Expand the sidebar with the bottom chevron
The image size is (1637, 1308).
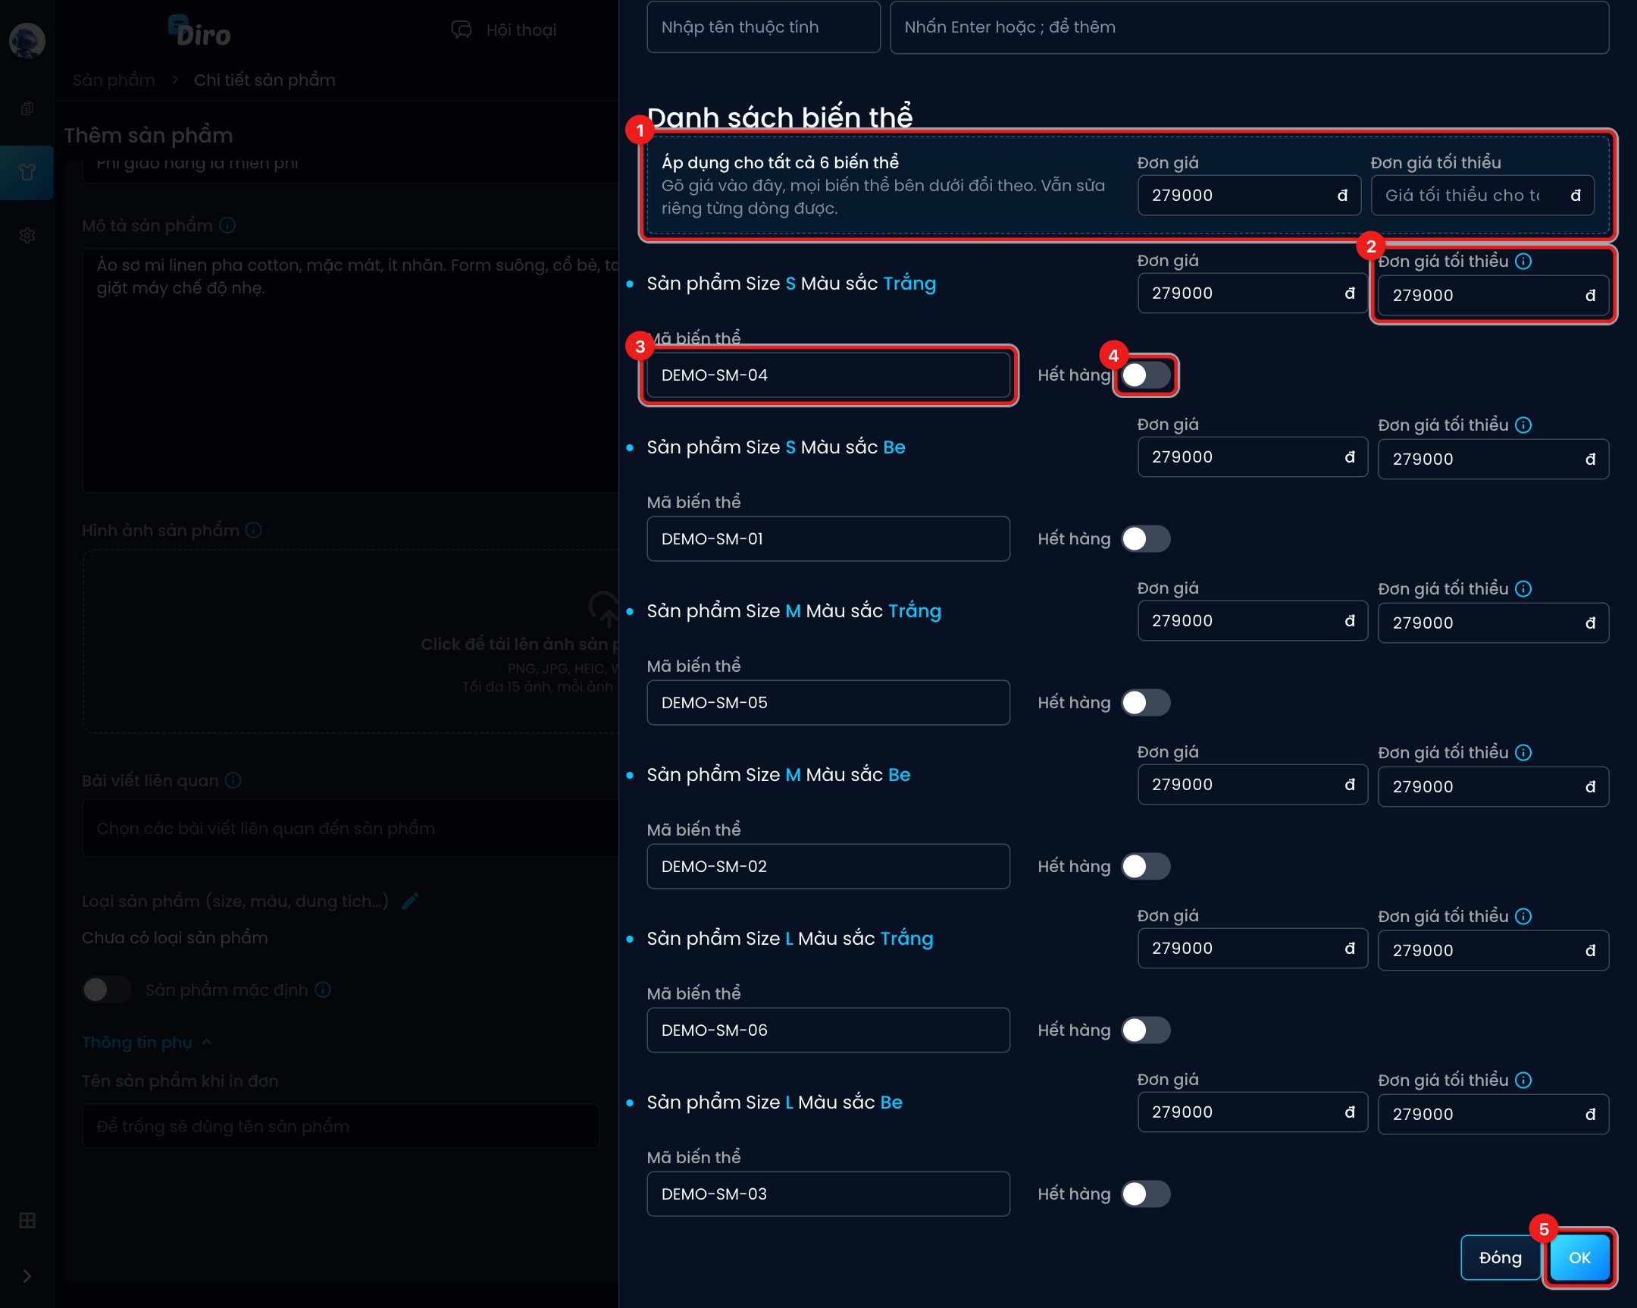click(x=27, y=1276)
